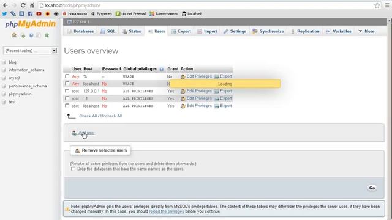Click the page vertical scrollbar
The height and width of the screenshot is (220, 392).
click(x=390, y=119)
